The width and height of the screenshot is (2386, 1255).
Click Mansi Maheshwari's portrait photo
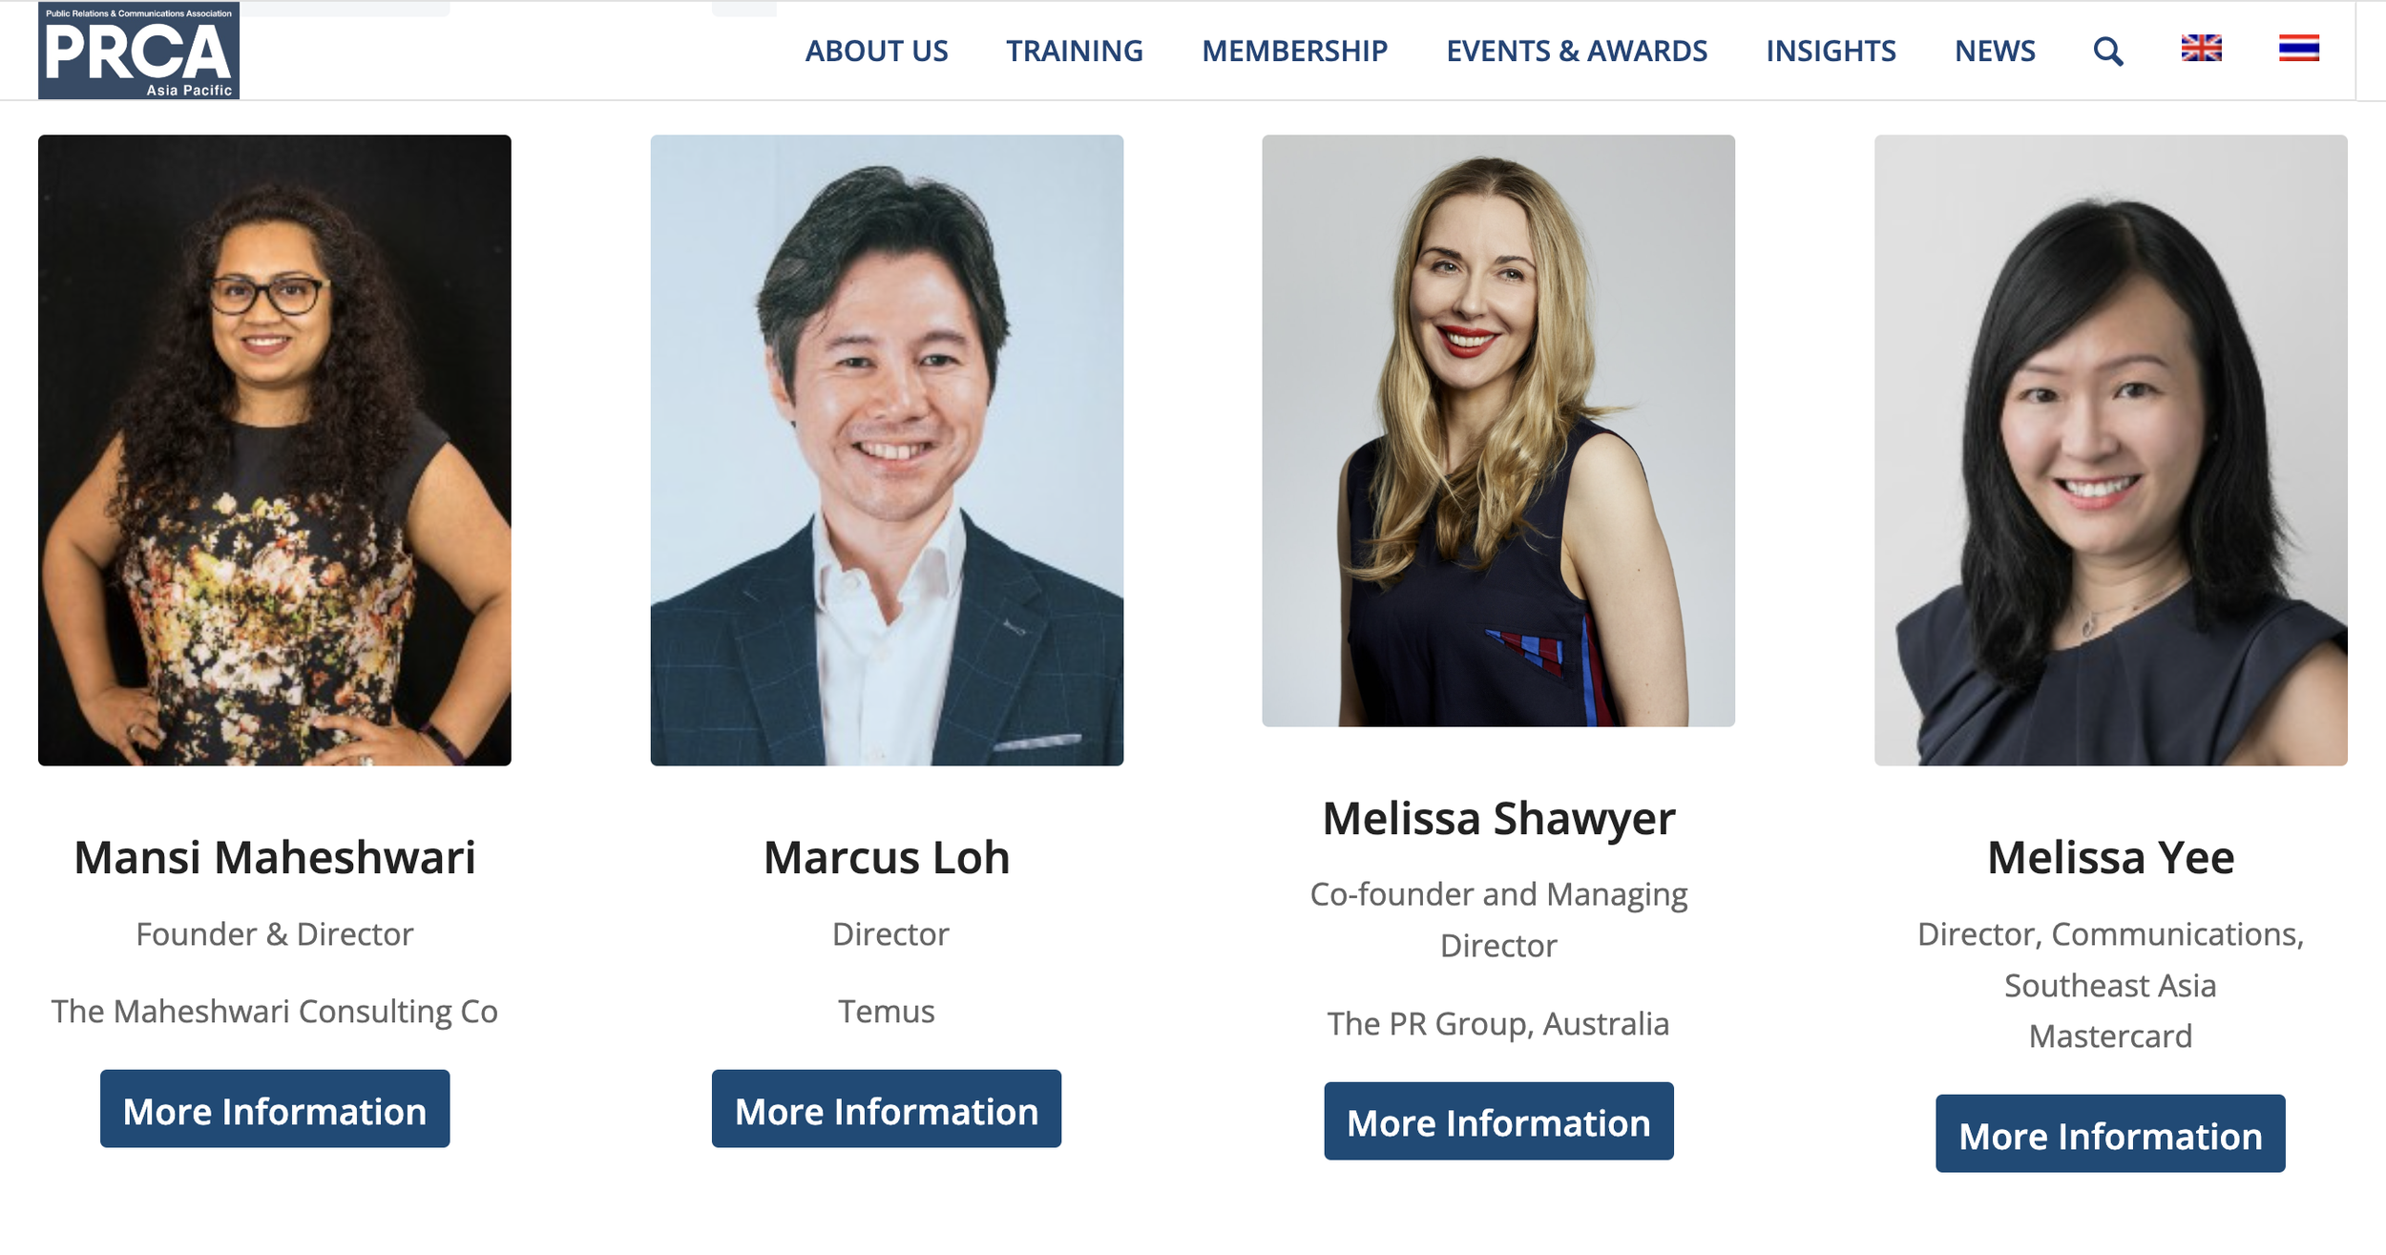click(275, 450)
